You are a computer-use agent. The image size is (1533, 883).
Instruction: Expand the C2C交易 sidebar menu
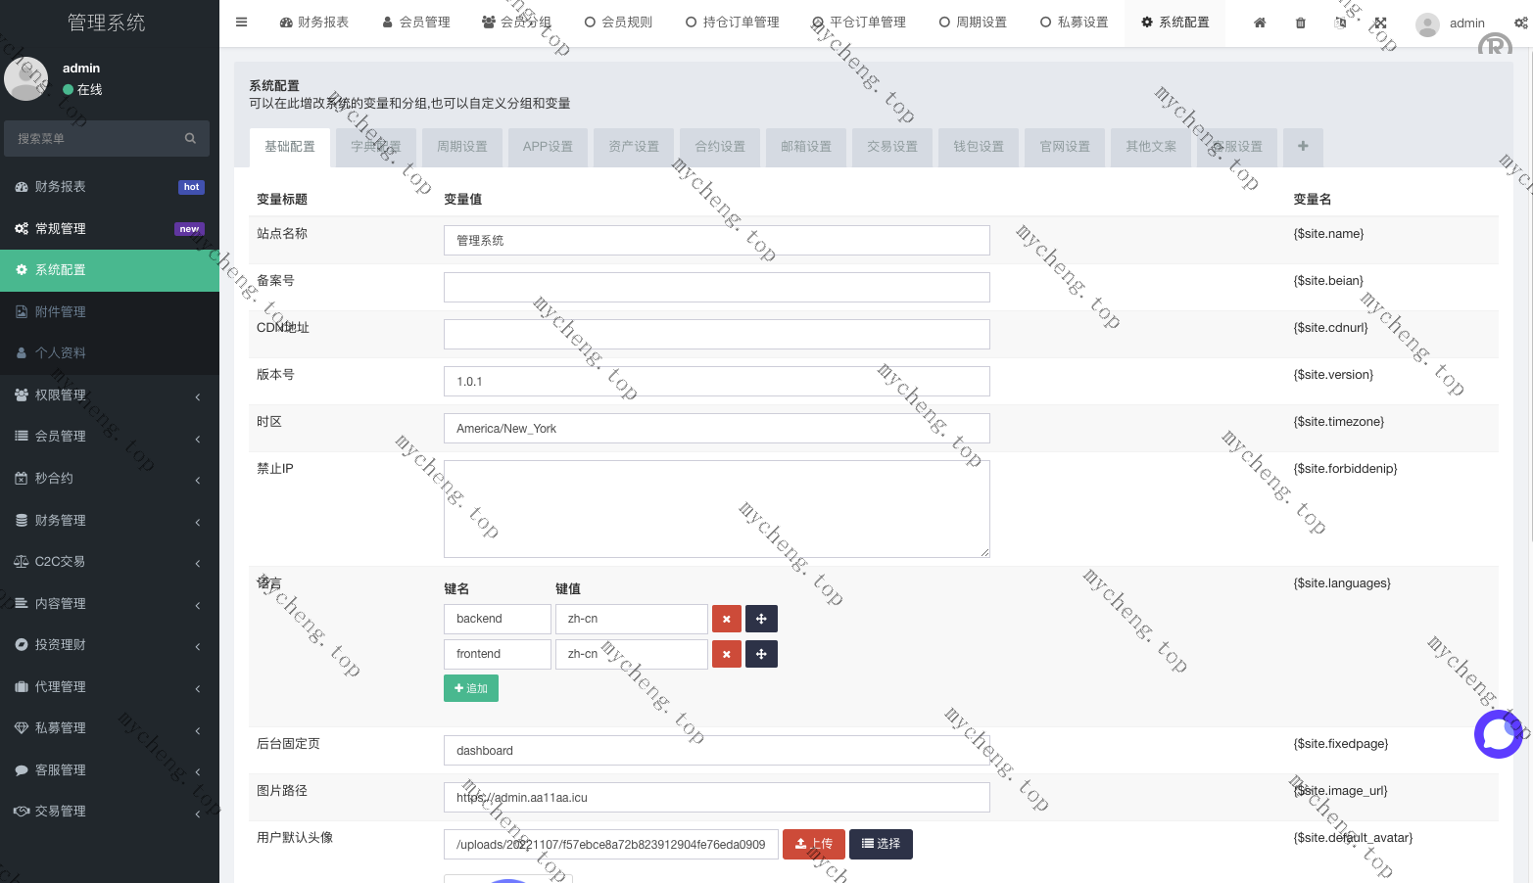pos(110,562)
